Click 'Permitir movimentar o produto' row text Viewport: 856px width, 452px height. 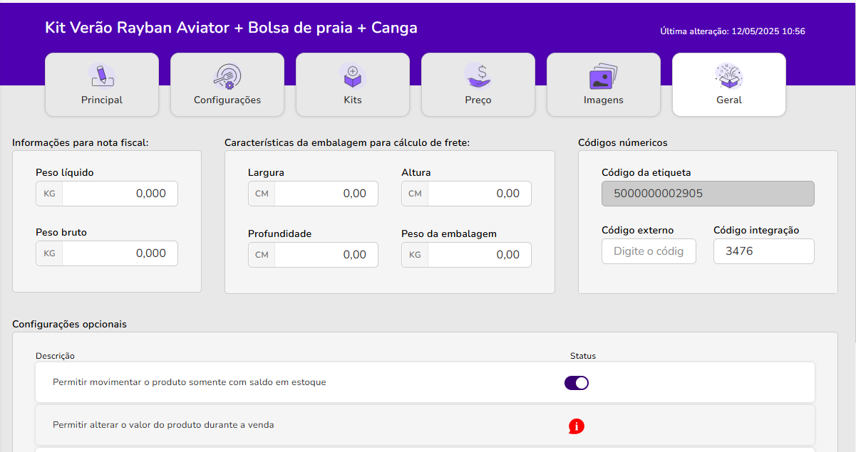point(190,382)
